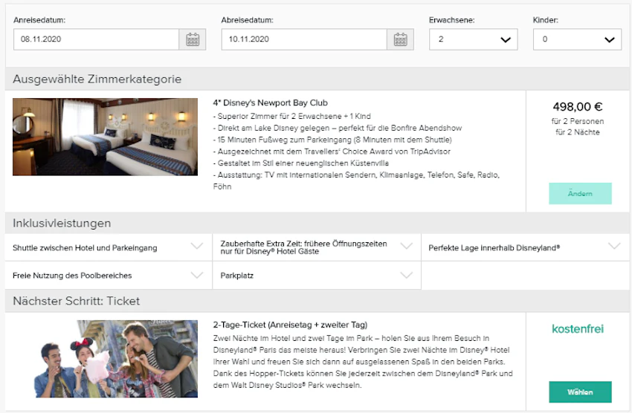Click the Ändern button
This screenshot has height=413, width=632.
tap(580, 194)
